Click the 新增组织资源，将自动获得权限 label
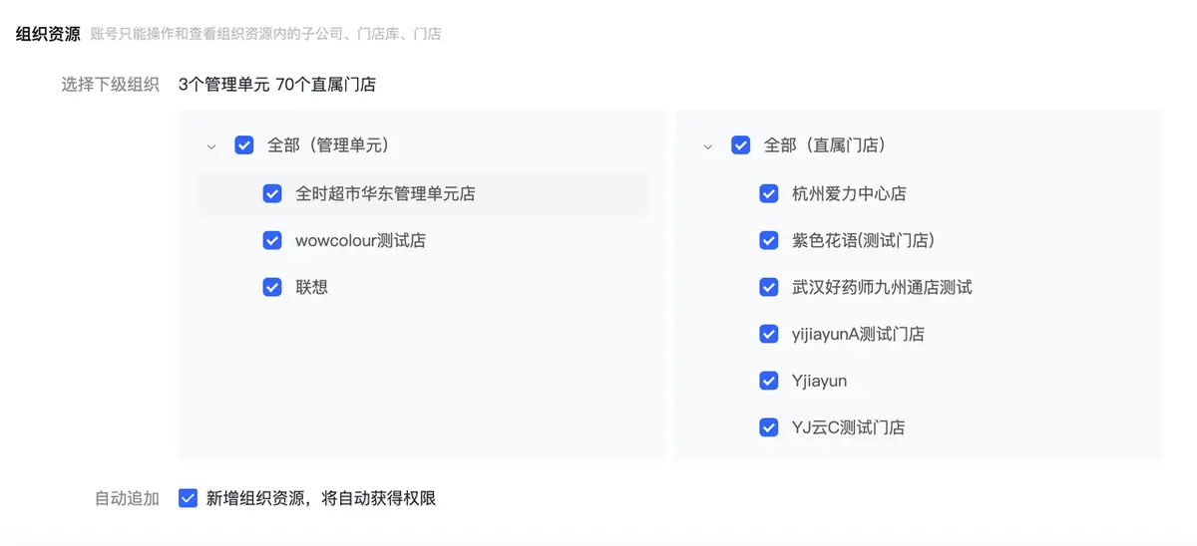 click(321, 498)
